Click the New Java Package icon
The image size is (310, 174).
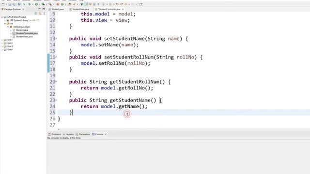[58, 4]
